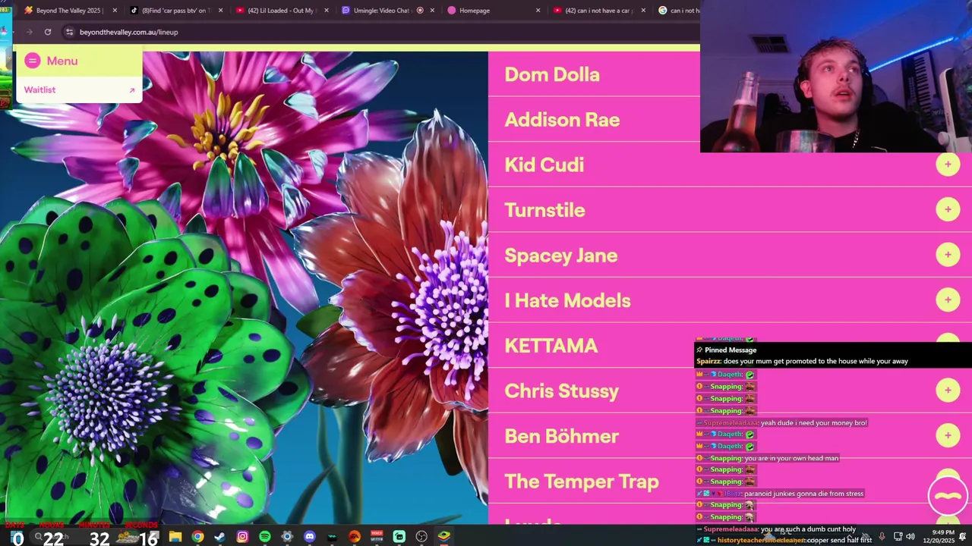The width and height of the screenshot is (972, 546).
Task: Open File Explorer from the taskbar
Action: pyautogui.click(x=175, y=536)
